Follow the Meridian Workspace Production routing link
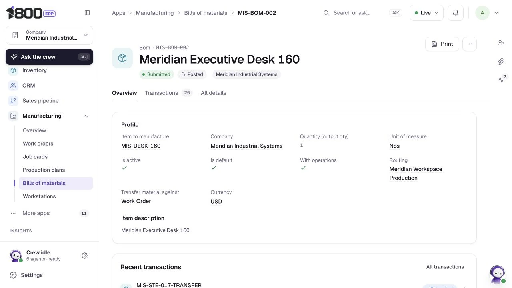The height and width of the screenshot is (288, 512). (x=416, y=174)
